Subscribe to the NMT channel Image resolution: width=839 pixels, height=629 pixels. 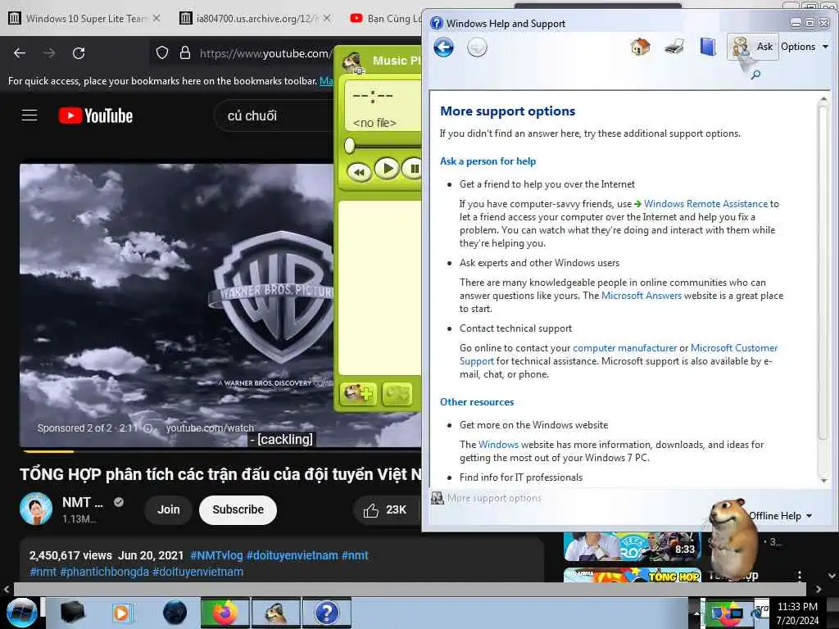click(x=238, y=509)
